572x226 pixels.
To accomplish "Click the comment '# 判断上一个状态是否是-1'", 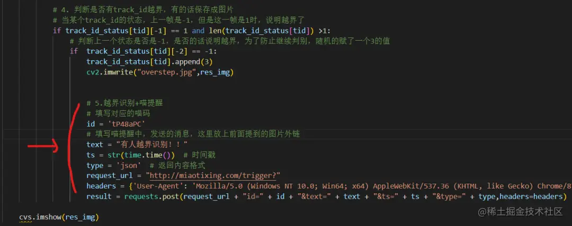I will point(229,41).
